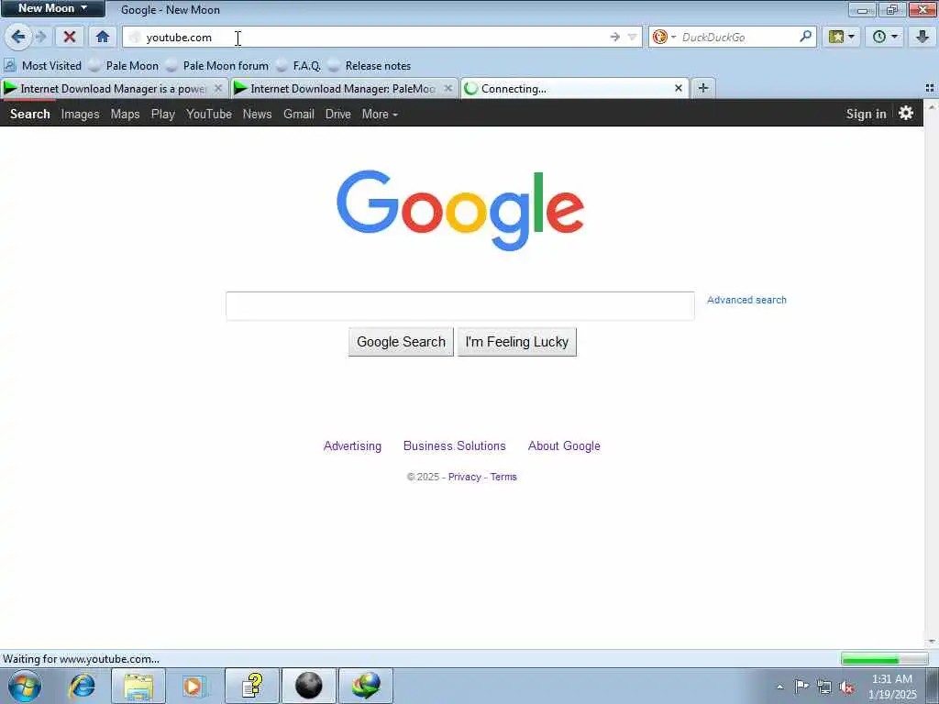Open address bar history dropdown arrow
This screenshot has width=939, height=704.
(632, 37)
